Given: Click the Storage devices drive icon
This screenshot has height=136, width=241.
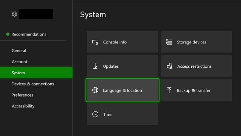Looking at the screenshot, I should (x=169, y=42).
